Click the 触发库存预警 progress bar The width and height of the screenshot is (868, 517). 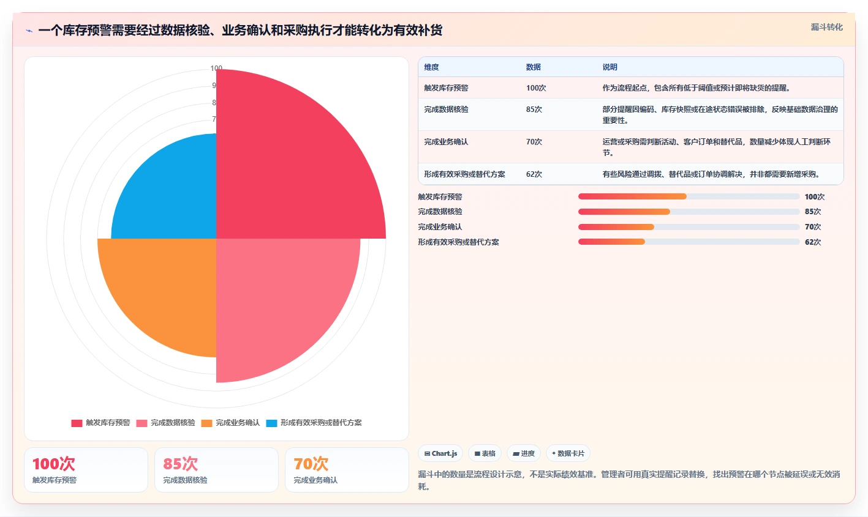[689, 196]
